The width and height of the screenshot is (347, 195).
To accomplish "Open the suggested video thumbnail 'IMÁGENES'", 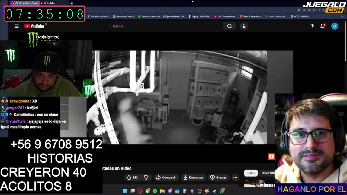I will pyautogui.click(x=259, y=184).
